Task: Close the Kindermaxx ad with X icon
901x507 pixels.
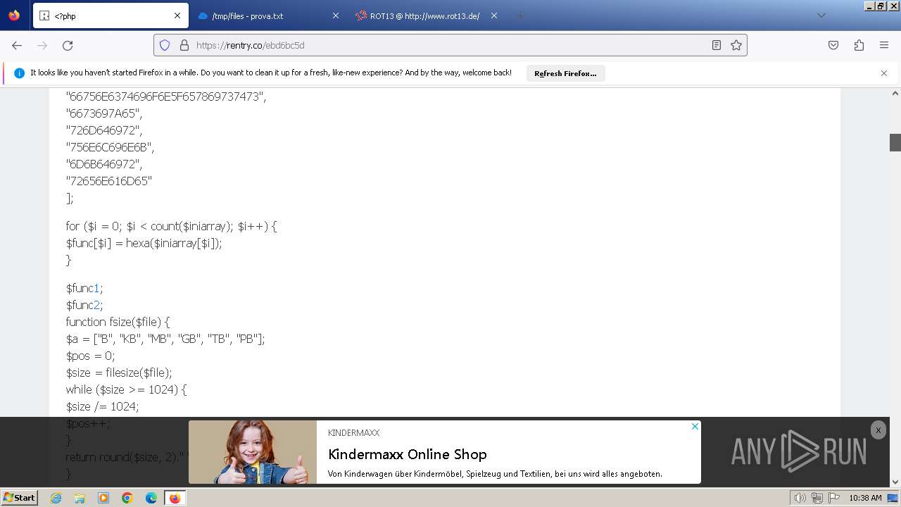Action: [695, 426]
